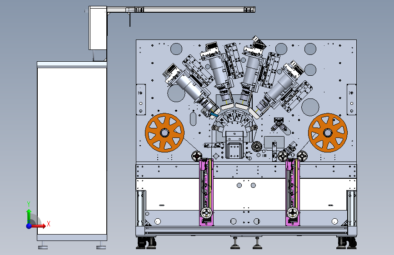
Task: Select the vertical oblong slot near the left reel
Action: [193, 119]
